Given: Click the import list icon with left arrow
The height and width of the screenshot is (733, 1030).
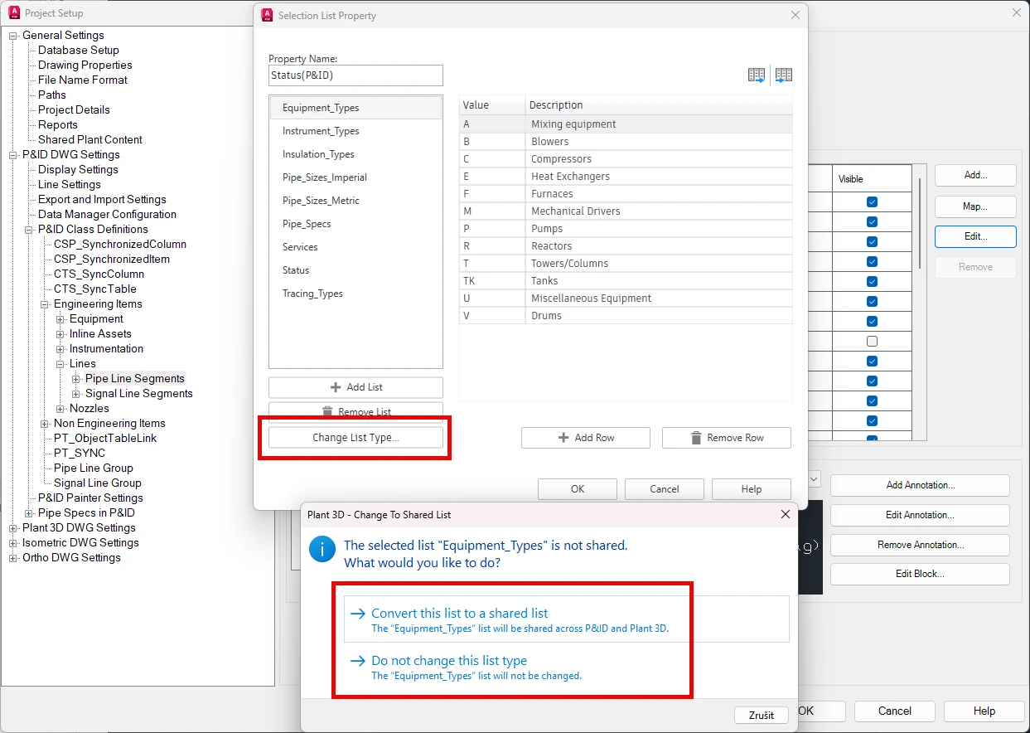Looking at the screenshot, I should 784,75.
